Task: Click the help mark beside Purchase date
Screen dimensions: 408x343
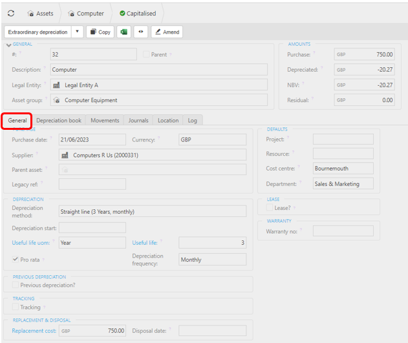Action: point(51,138)
